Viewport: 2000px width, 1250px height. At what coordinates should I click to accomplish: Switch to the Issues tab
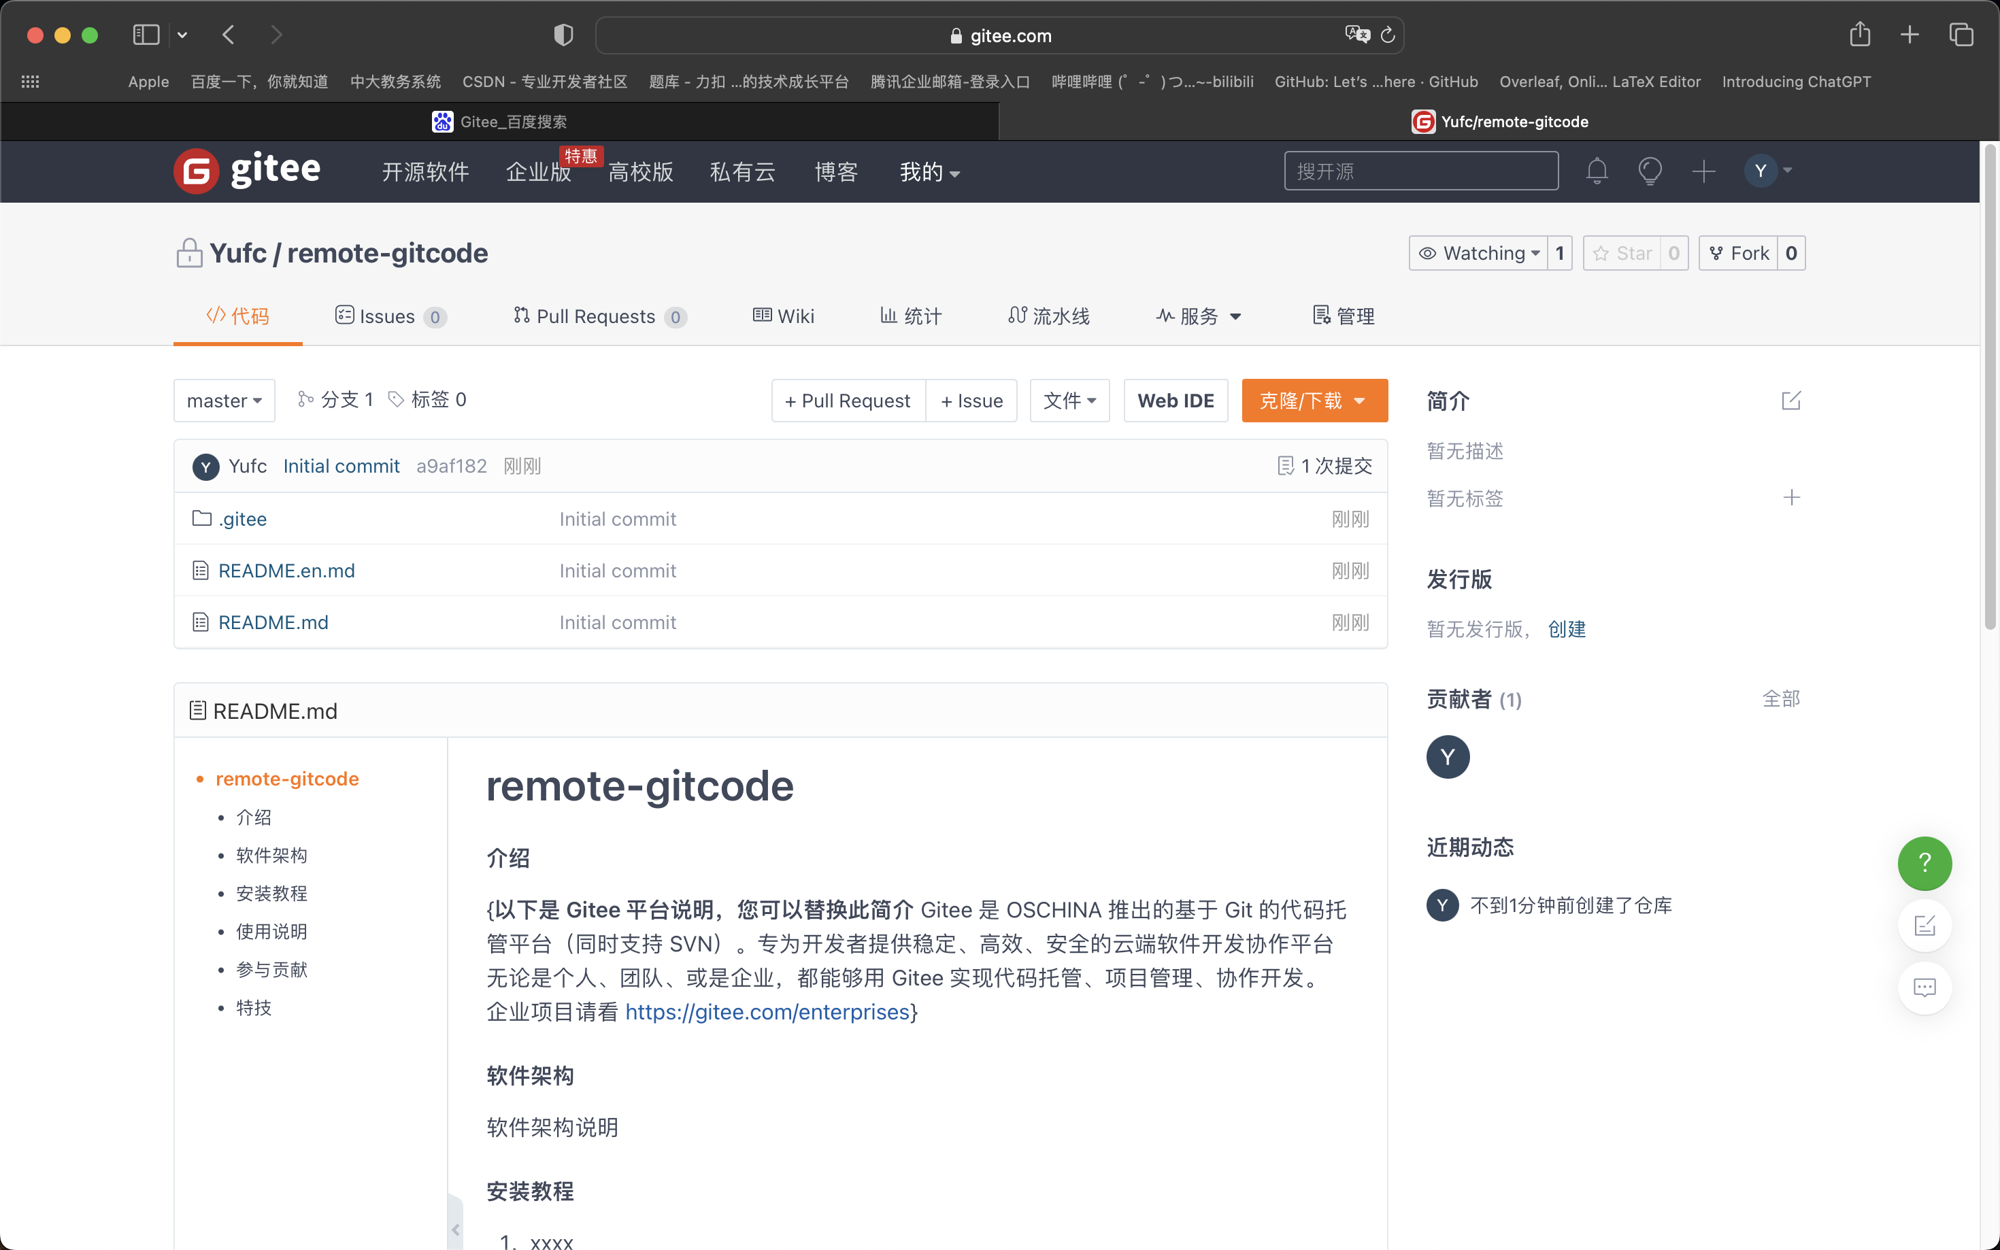[389, 317]
